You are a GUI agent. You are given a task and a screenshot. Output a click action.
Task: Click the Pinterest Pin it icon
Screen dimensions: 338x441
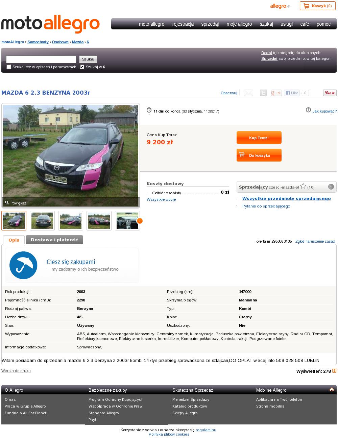[330, 93]
